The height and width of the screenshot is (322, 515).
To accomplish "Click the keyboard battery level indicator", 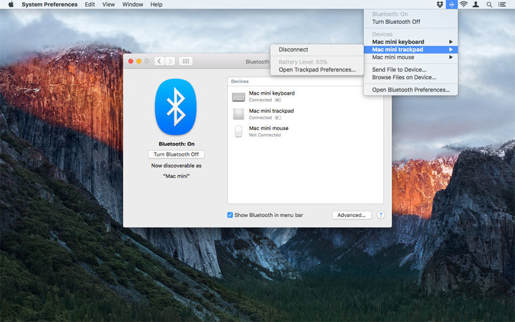I will tap(278, 100).
